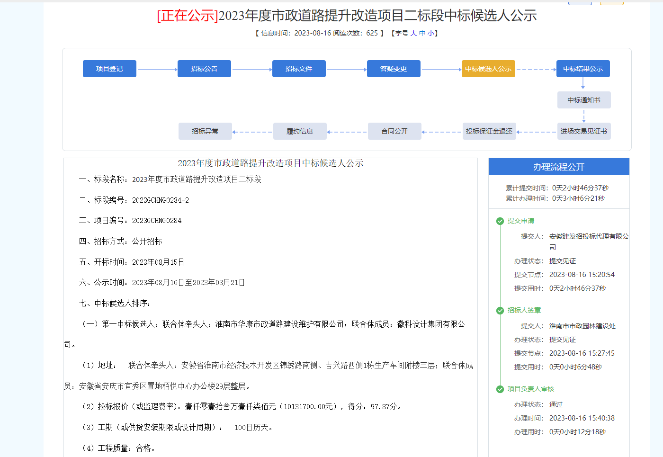Click the timestamp 2023-08-16 15:40:38
The height and width of the screenshot is (457, 663).
point(582,418)
